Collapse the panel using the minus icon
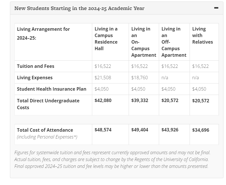 coord(216,8)
